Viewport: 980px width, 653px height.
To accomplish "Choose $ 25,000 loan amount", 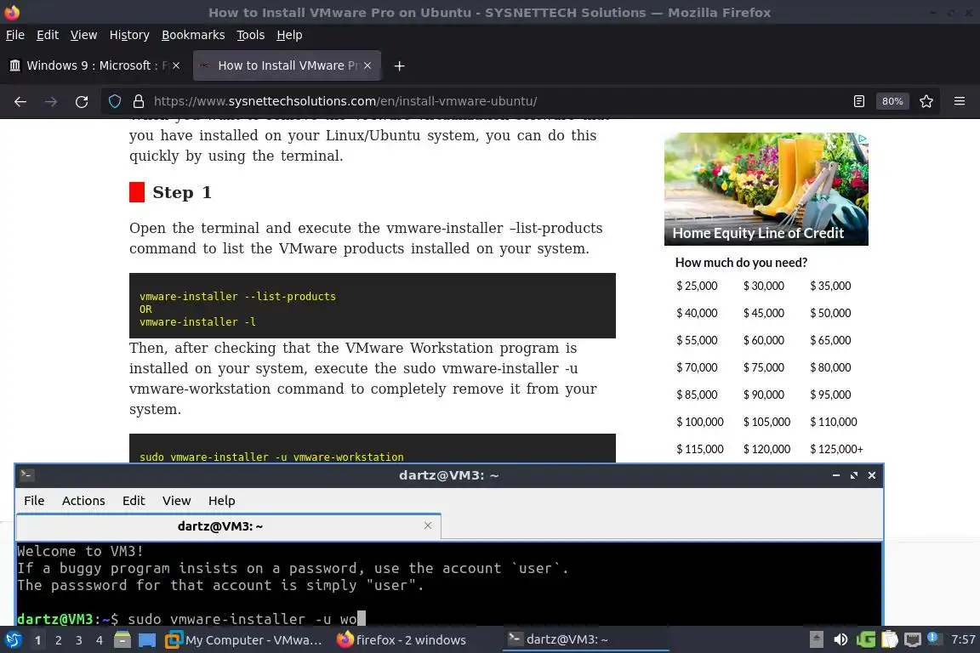I will [x=697, y=287].
